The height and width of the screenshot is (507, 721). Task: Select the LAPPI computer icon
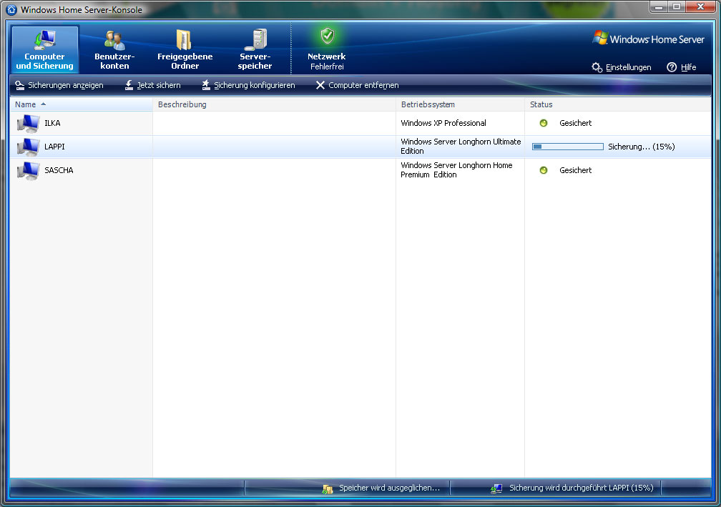pyautogui.click(x=28, y=147)
